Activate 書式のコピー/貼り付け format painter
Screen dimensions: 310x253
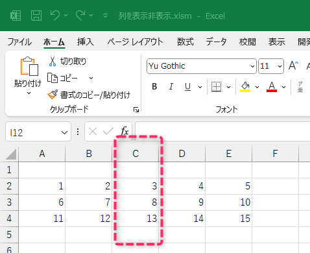89,95
